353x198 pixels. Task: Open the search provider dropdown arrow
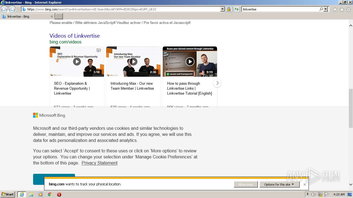click(326, 9)
